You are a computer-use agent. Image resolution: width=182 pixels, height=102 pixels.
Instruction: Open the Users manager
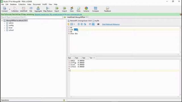[x=72, y=9]
